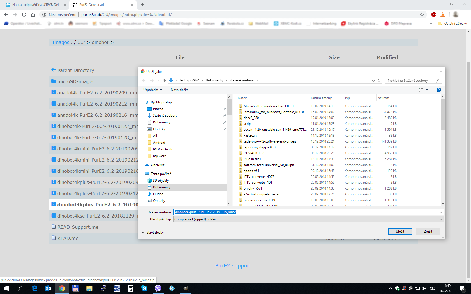Click the Nová složka button
The image size is (471, 294).
[179, 90]
